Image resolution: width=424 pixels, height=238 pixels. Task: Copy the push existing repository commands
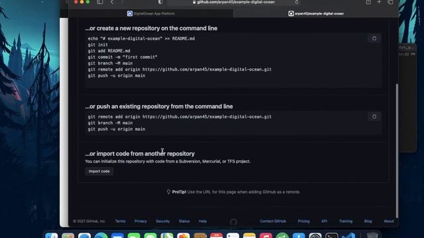[374, 116]
